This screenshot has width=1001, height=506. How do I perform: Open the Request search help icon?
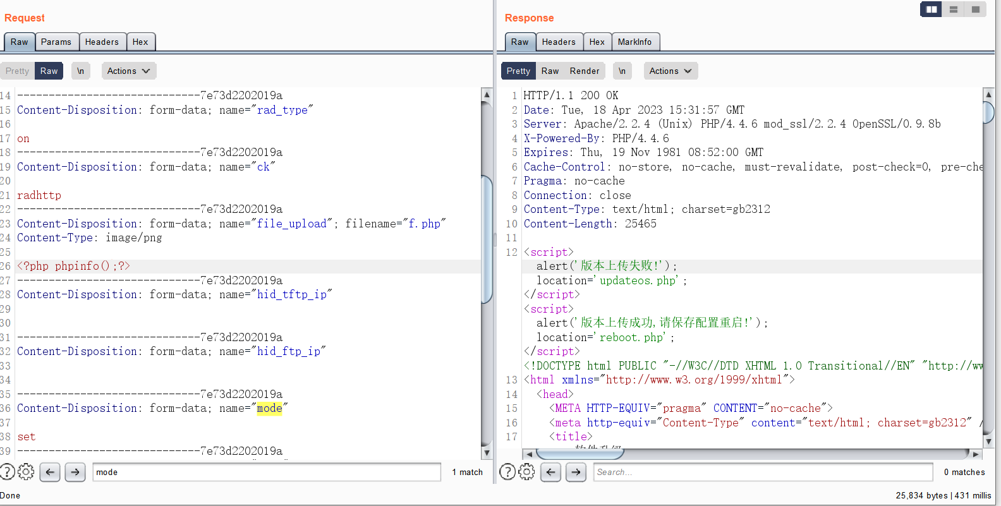[6, 472]
